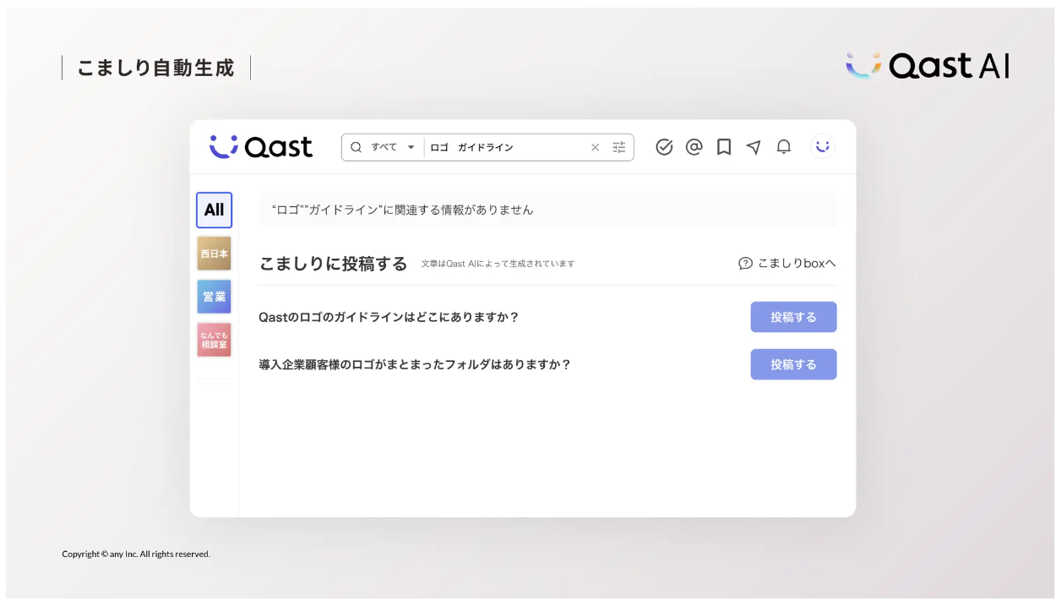Open saved bookmarks icon
Viewport: 1061px width, 606px height.
click(724, 146)
